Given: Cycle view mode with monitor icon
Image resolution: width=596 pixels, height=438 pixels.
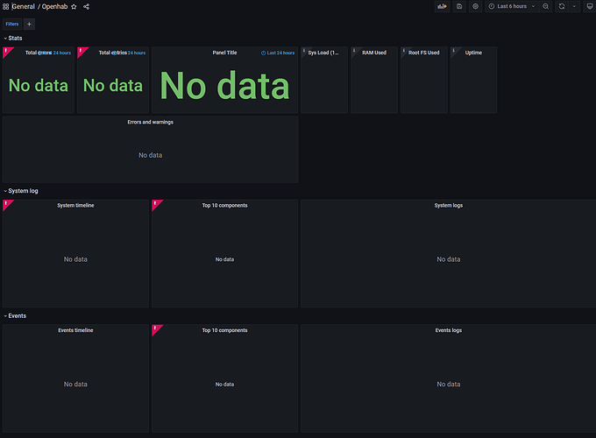Looking at the screenshot, I should pyautogui.click(x=589, y=6).
